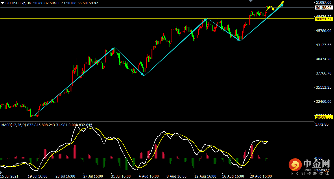Click the 31 Jul 16:00 time label

tap(121, 176)
